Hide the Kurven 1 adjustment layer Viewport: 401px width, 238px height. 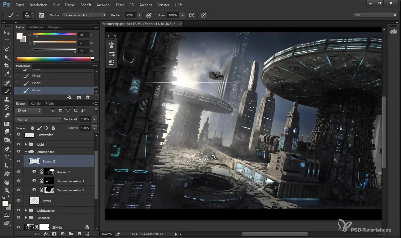point(18,172)
